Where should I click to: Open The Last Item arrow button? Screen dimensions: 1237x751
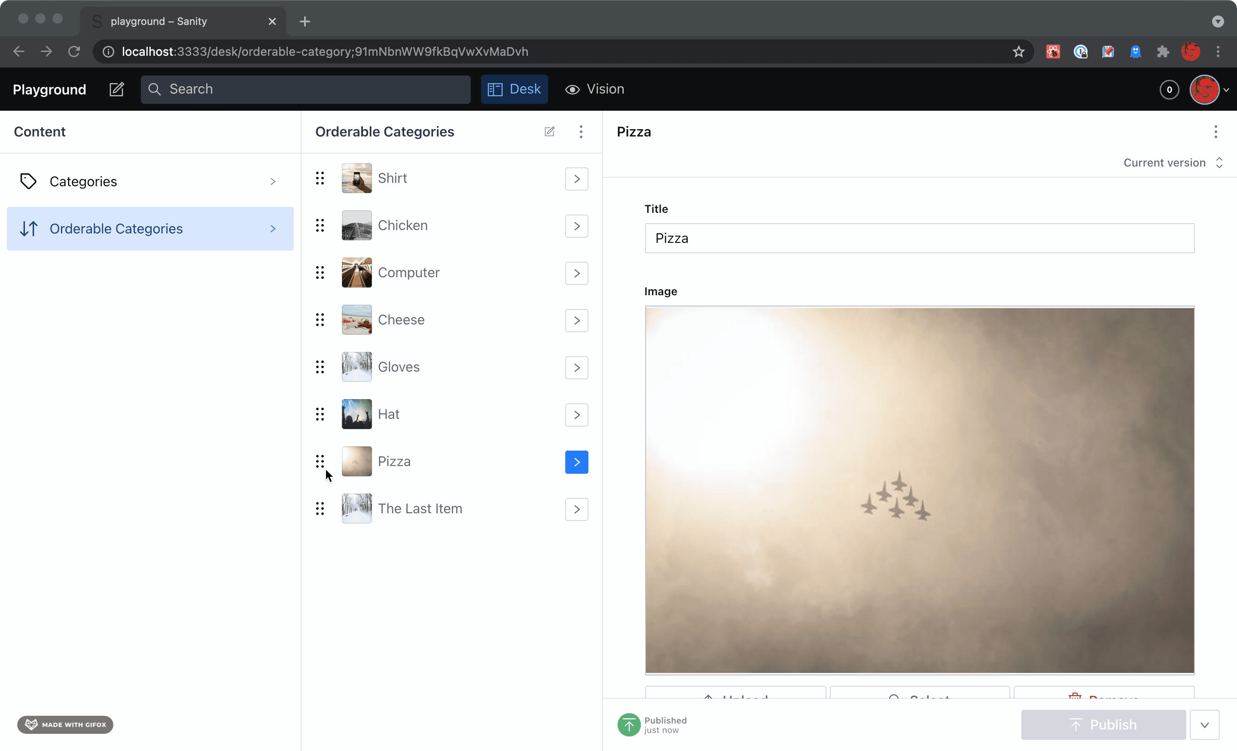(x=576, y=509)
